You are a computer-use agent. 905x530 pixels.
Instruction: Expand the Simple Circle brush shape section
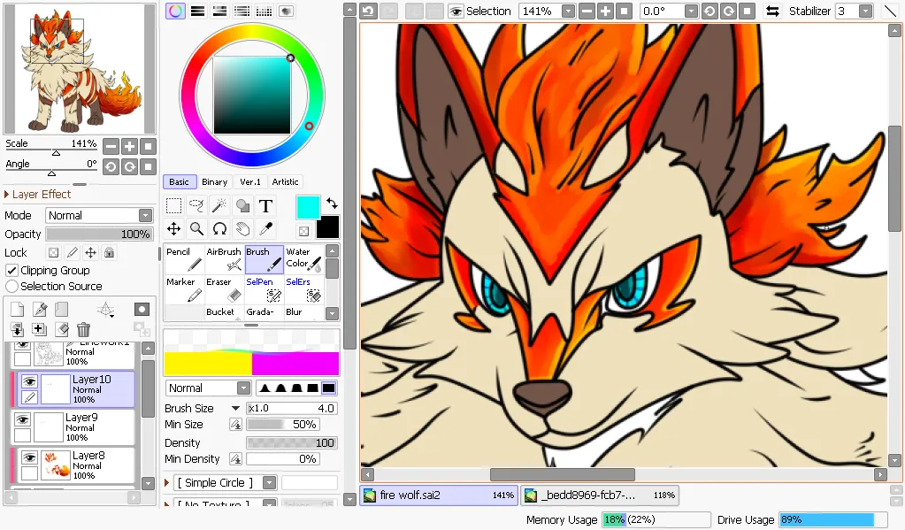(167, 482)
